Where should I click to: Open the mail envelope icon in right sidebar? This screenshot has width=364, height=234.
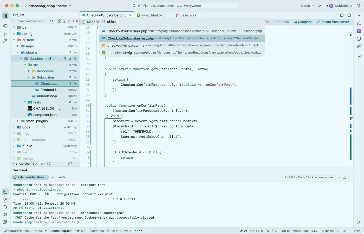tap(359, 56)
